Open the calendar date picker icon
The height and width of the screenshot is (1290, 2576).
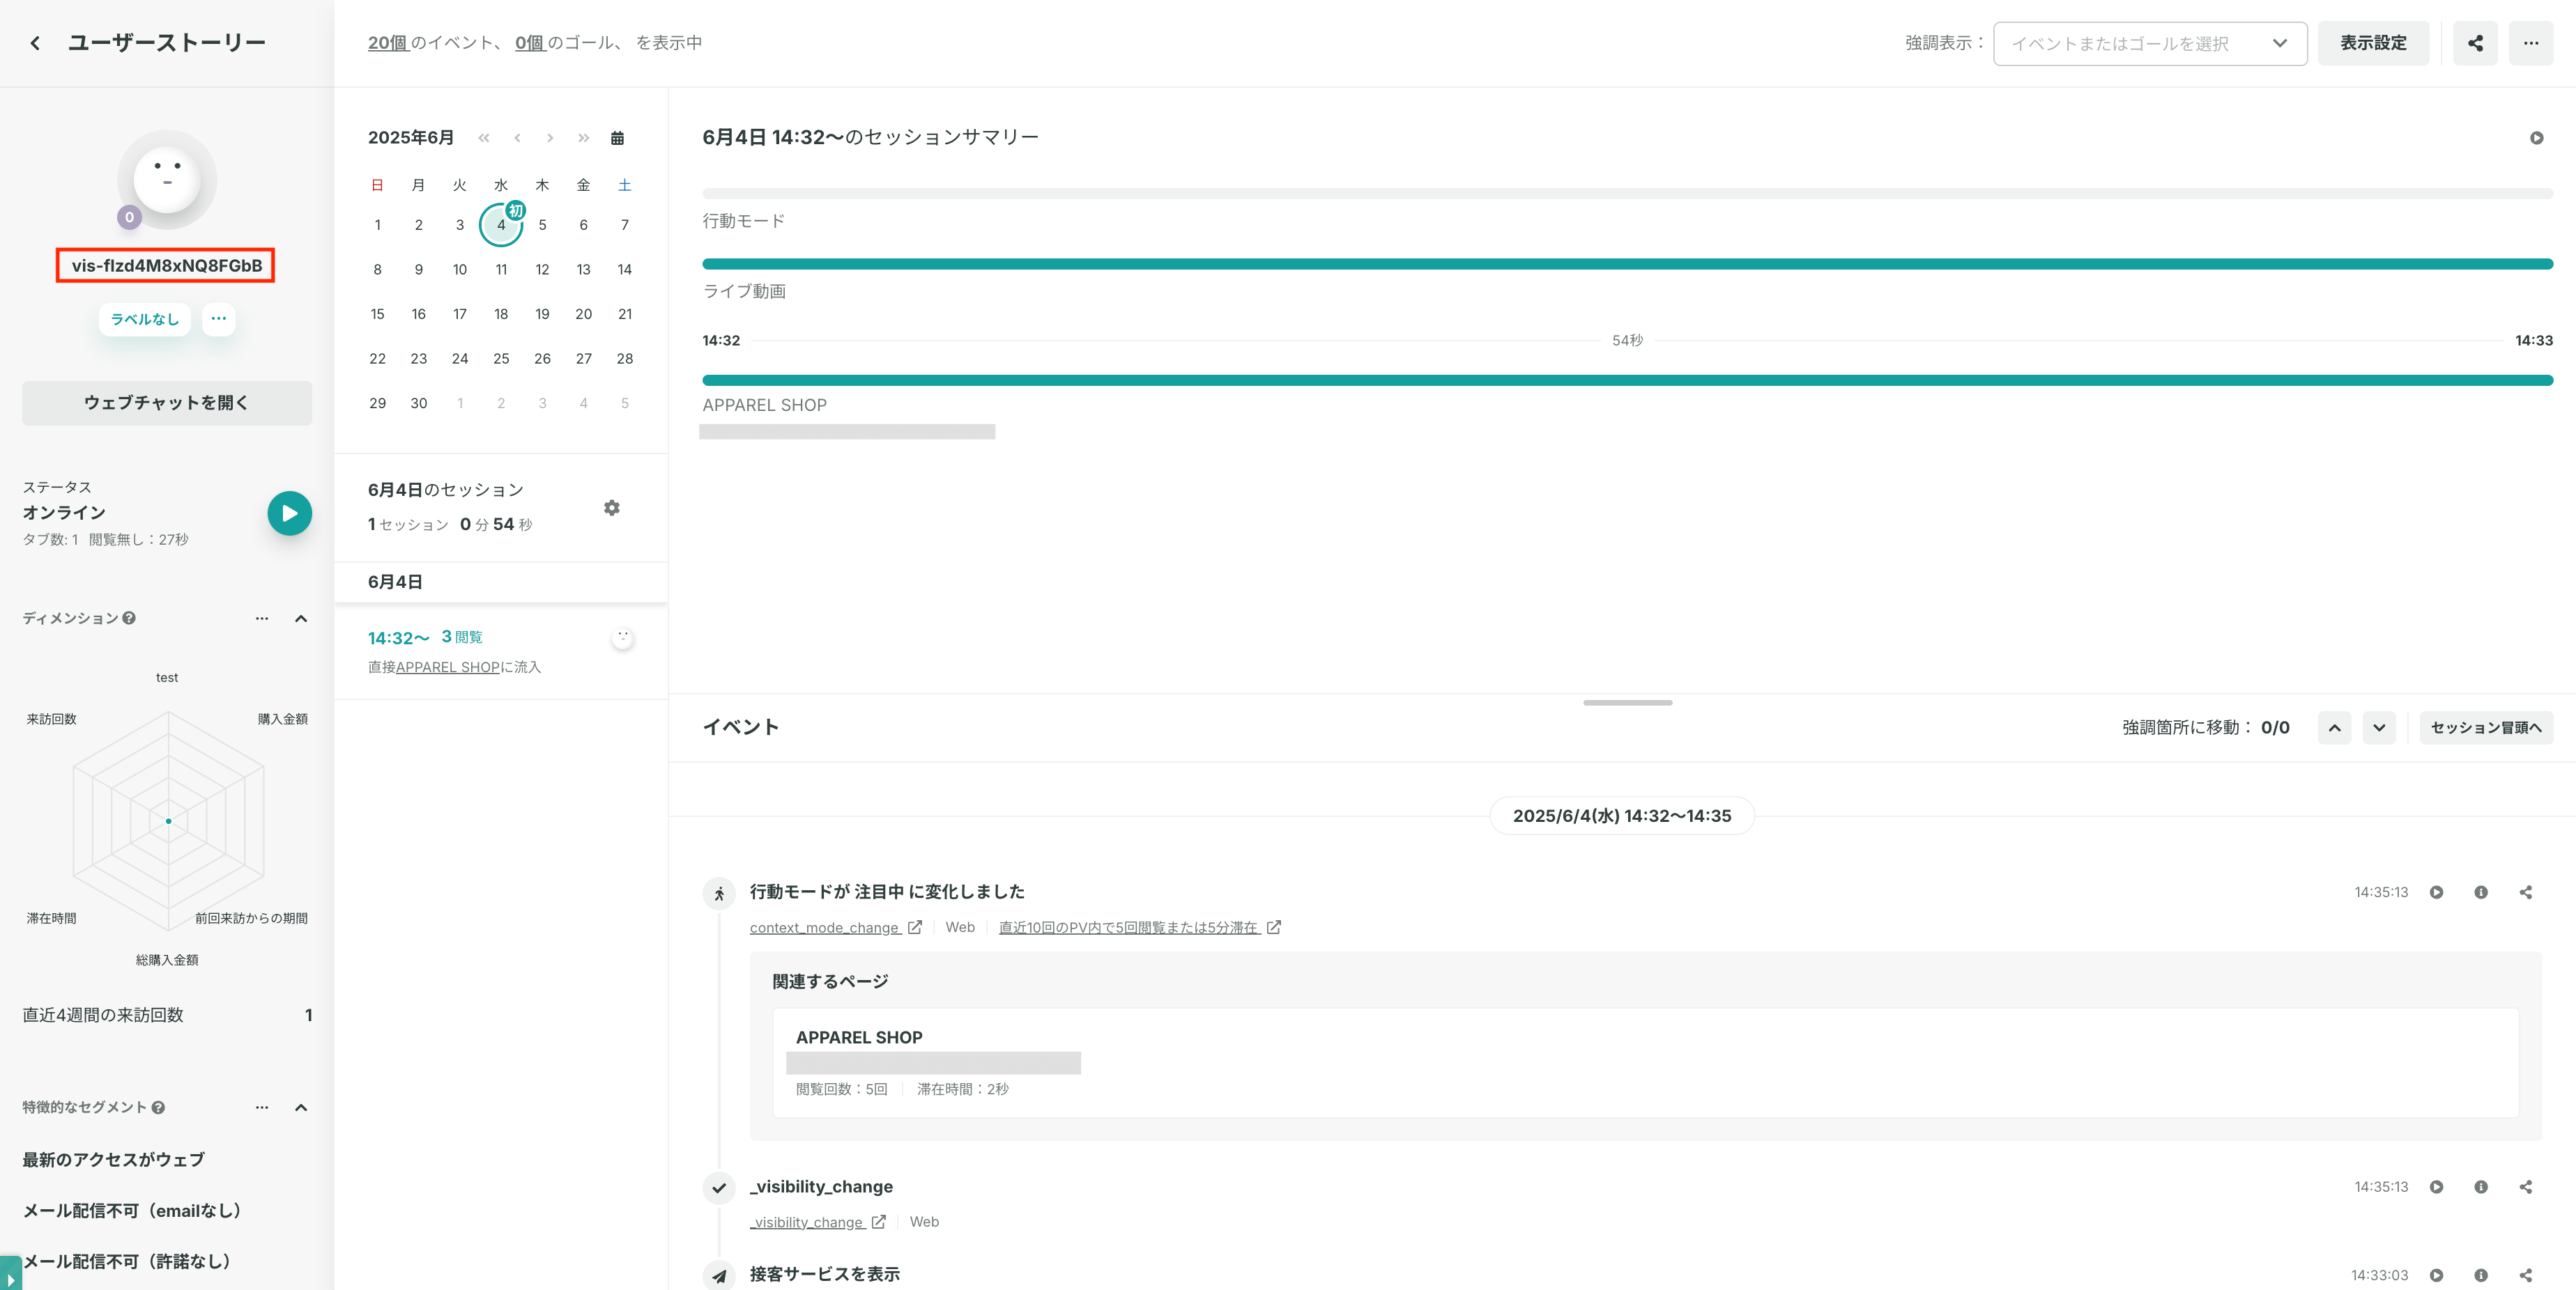(x=617, y=138)
